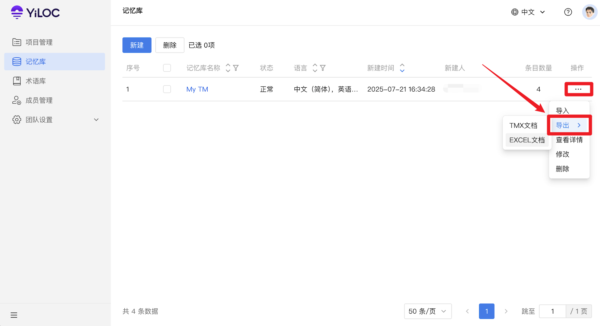Screen dimensions: 600x326
Task: Collapse the sidebar with the hamburger icon
Action: coord(14,315)
